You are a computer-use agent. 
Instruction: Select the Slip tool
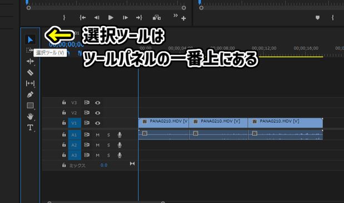[30, 83]
